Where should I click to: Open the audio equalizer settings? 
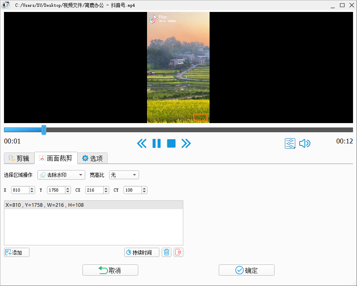click(290, 143)
